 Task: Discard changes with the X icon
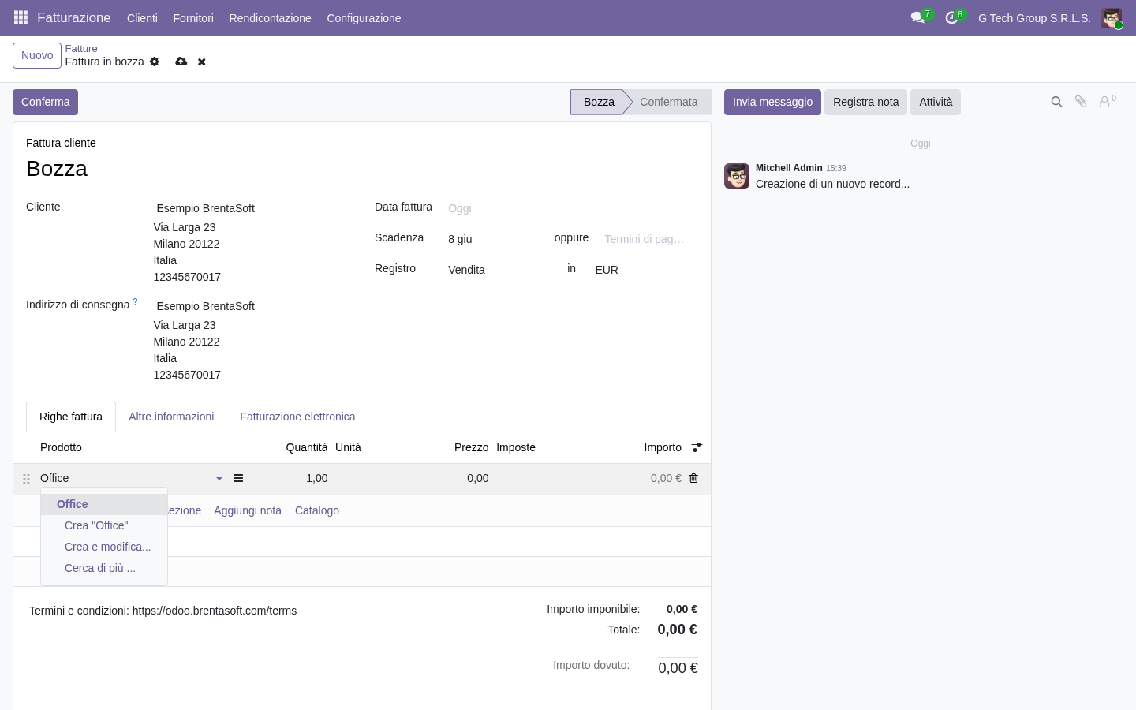[202, 62]
